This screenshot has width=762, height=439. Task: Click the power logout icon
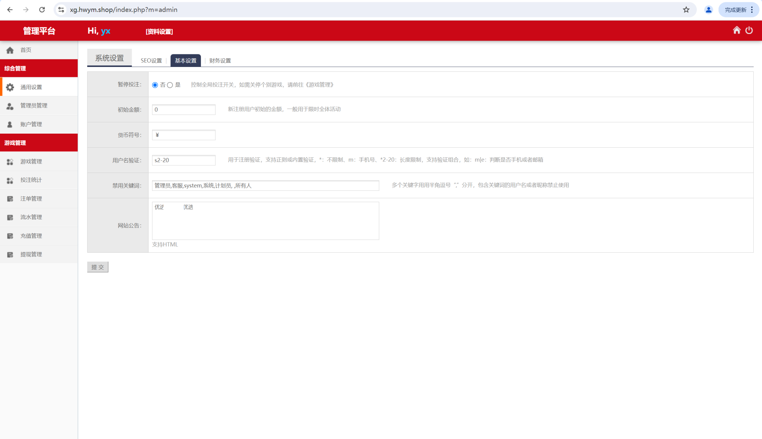[749, 30]
